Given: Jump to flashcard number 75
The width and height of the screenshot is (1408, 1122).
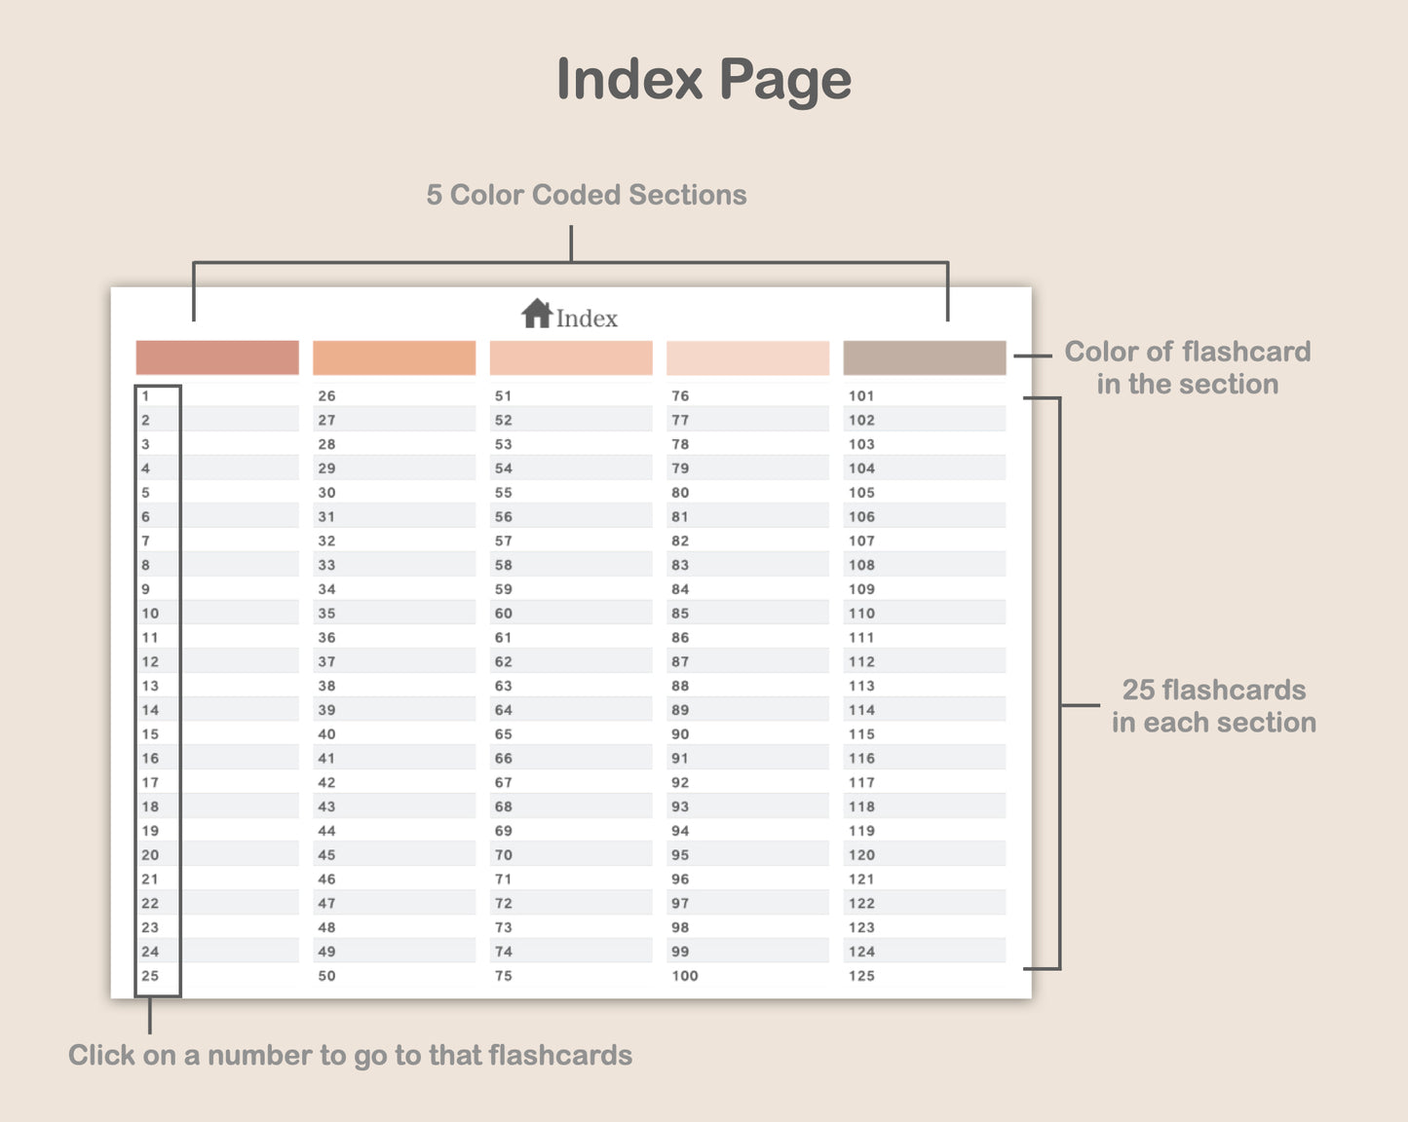Looking at the screenshot, I should pyautogui.click(x=503, y=976).
